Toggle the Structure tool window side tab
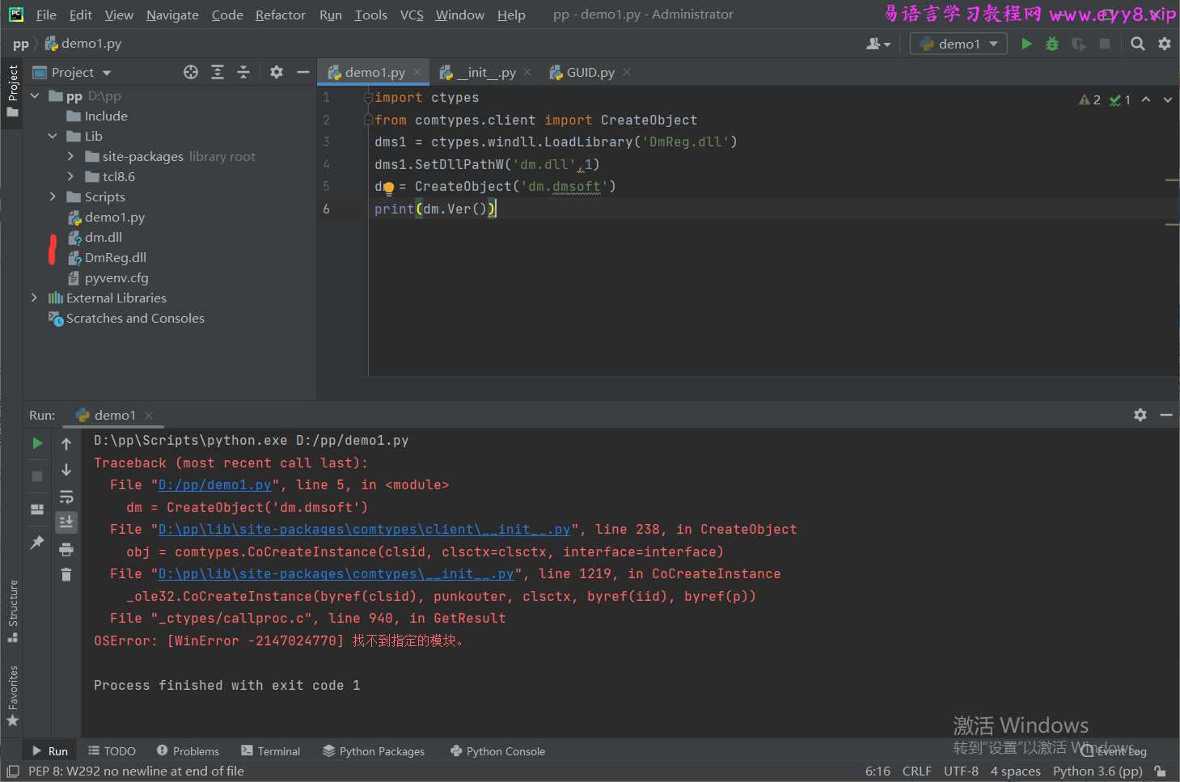Image resolution: width=1180 pixels, height=782 pixels. pos(12,611)
